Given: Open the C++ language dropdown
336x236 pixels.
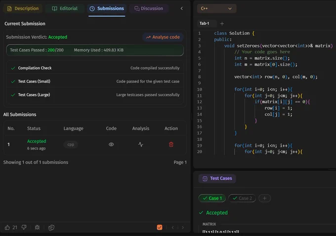Looking at the screenshot, I should click(216, 8).
